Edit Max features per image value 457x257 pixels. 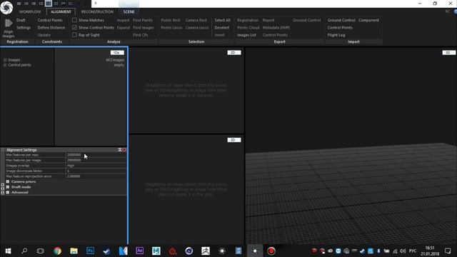[96, 160]
